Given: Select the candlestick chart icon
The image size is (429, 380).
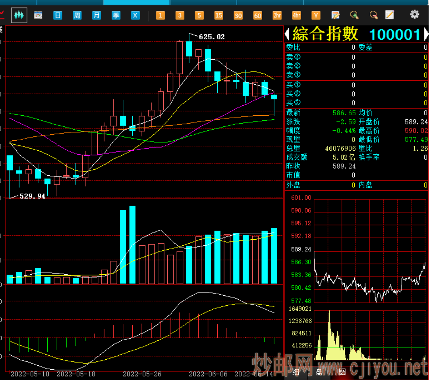Looking at the screenshot, I should tap(19, 15).
